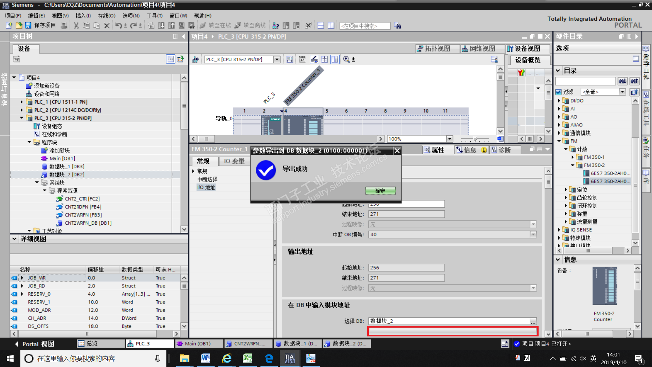Viewport: 652px width, 367px height.
Task: Switch to IO 变量 tab
Action: coord(234,161)
